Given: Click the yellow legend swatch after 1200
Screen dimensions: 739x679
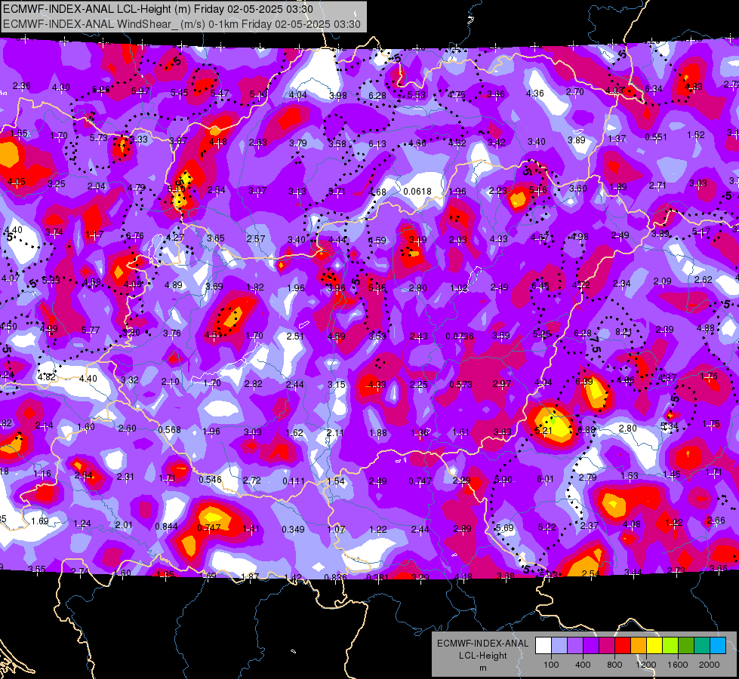Looking at the screenshot, I should coord(654,646).
